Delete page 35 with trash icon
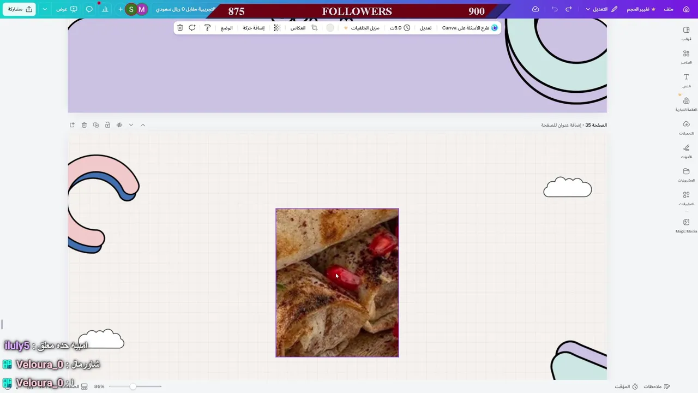The height and width of the screenshot is (393, 698). point(84,125)
